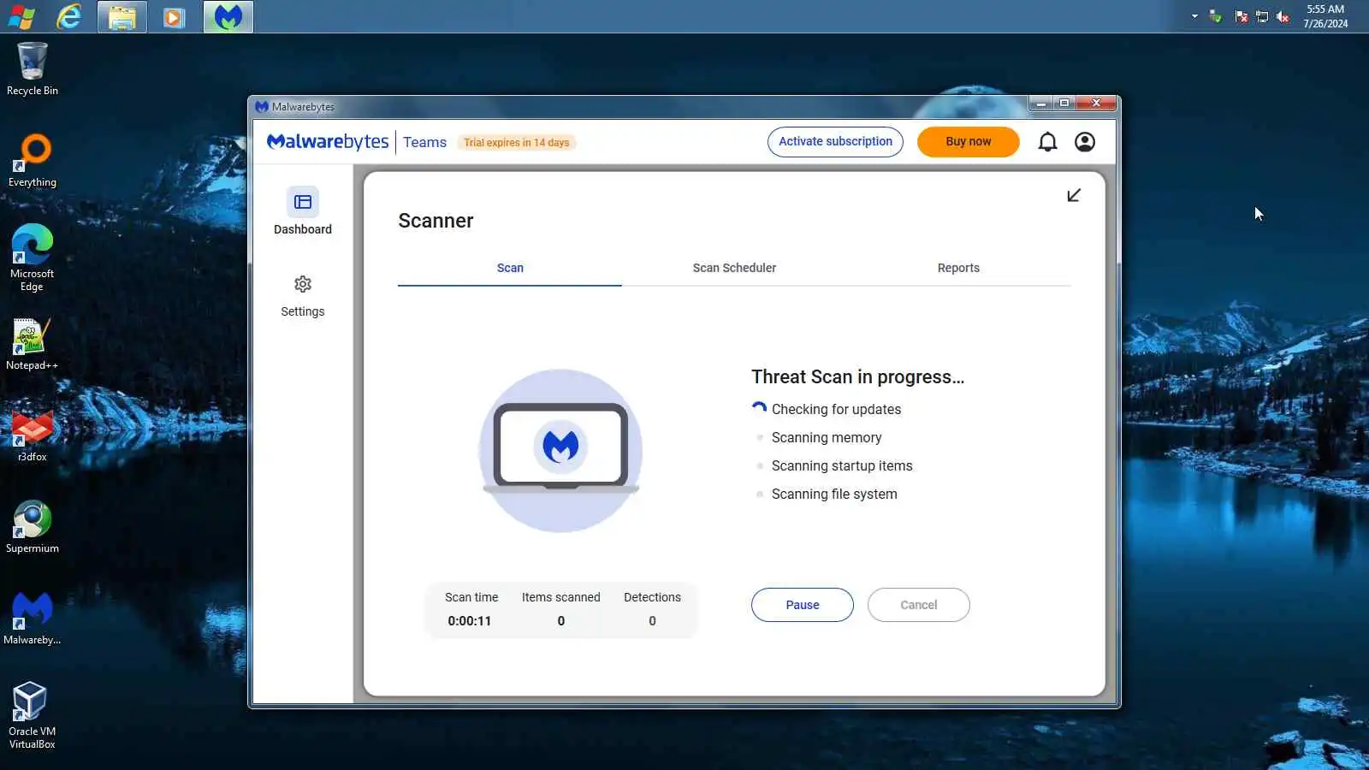1369x770 pixels.
Task: Open the Dashboard from the sidebar
Action: 303,211
